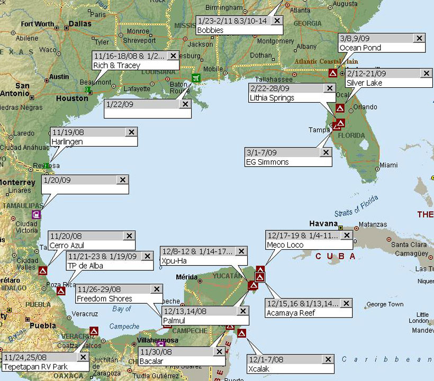The height and width of the screenshot is (381, 434).
Task: Close the Tepetapan RV Park callout
Action: (83, 357)
